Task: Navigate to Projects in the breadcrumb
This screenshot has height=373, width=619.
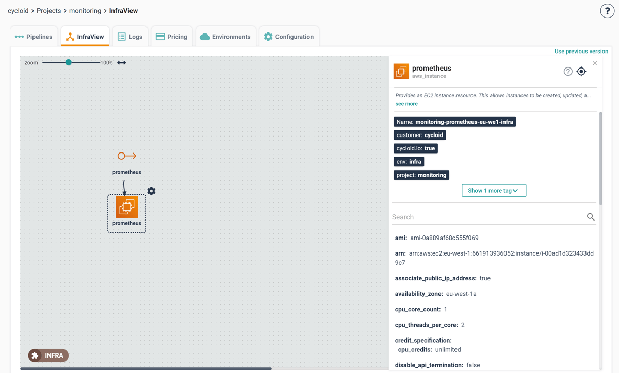Action: click(48, 10)
